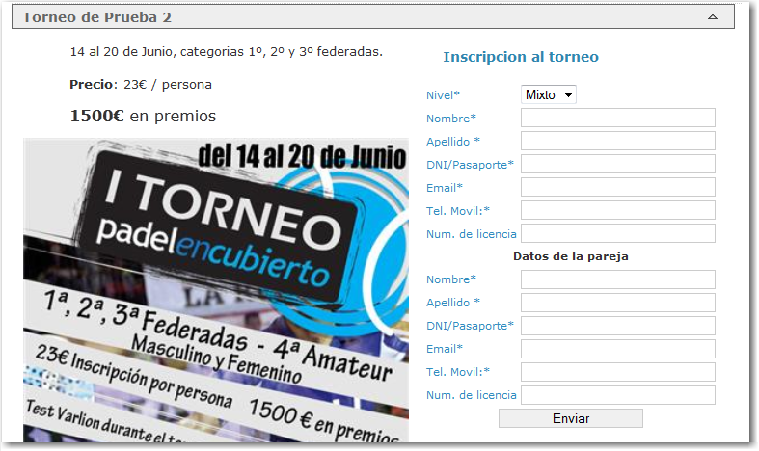
Task: Click the 'Precio: 23€ / persona' text
Action: (x=141, y=85)
